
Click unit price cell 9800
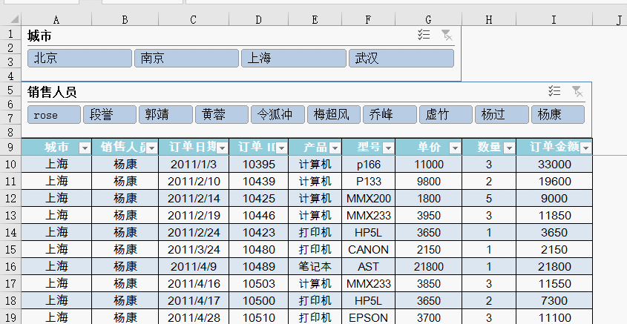[429, 182]
